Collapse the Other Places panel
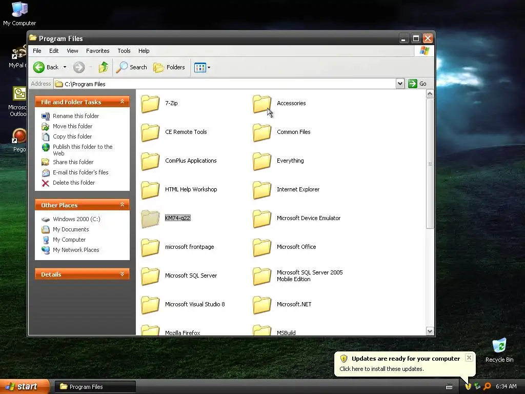This screenshot has height=394, width=525. pos(122,205)
